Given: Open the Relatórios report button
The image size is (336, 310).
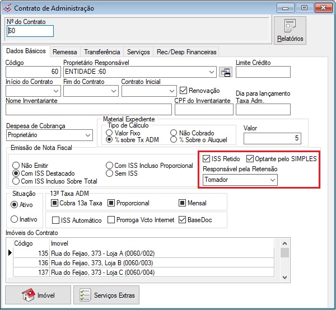Looking at the screenshot, I should pos(290,30).
